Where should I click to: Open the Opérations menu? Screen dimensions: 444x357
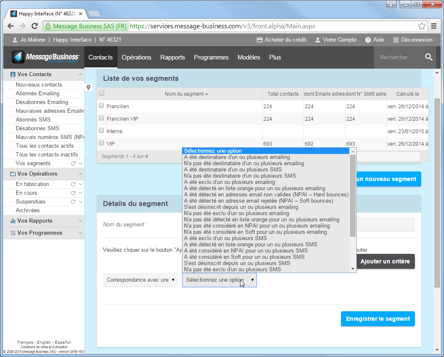136,57
